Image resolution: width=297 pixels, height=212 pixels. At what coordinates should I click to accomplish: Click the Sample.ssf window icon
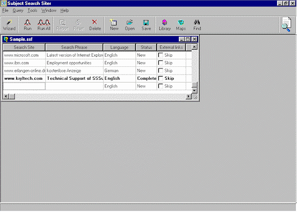click(x=6, y=39)
